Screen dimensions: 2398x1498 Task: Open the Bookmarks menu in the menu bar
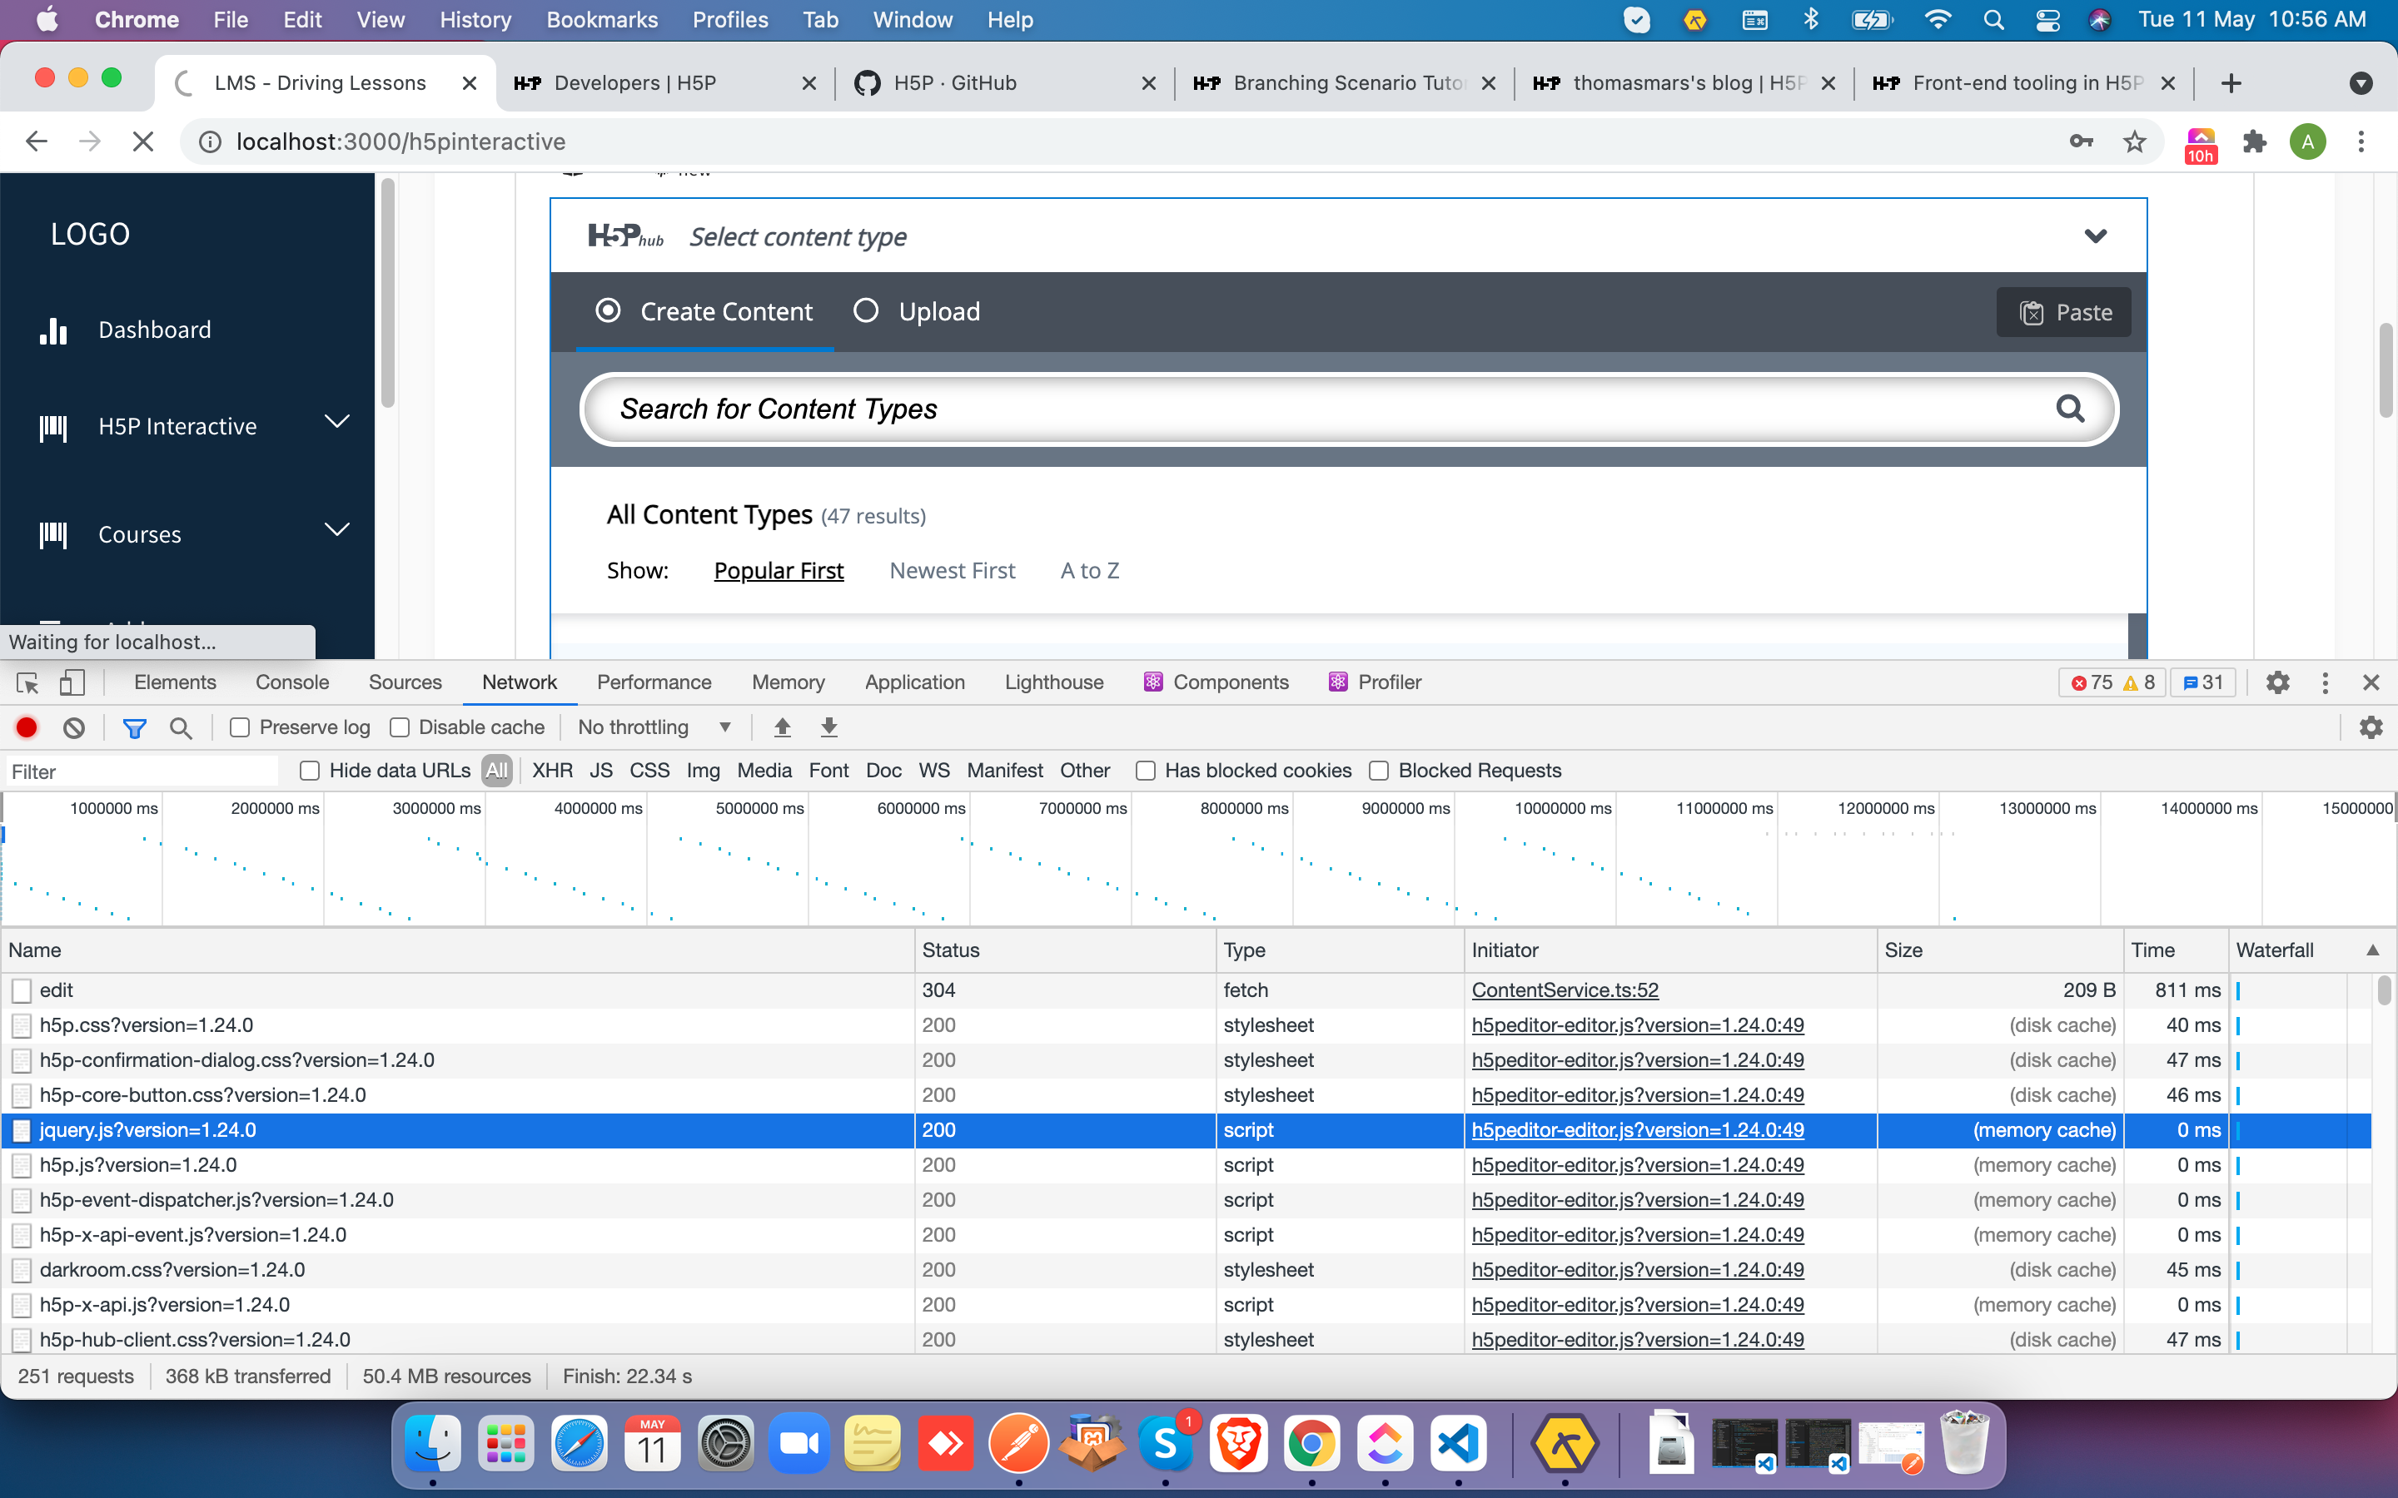pos(601,19)
